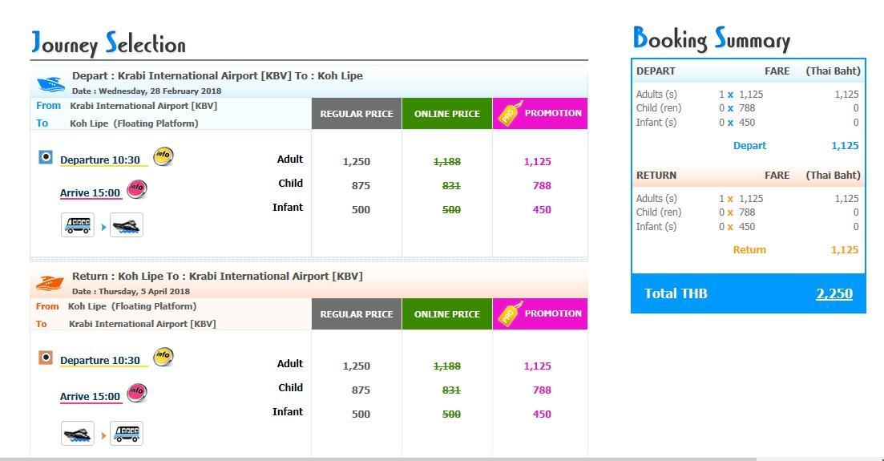This screenshot has height=461, width=884.
Task: Click the pink info icon beside return Arrive 15:00
Action: click(136, 392)
